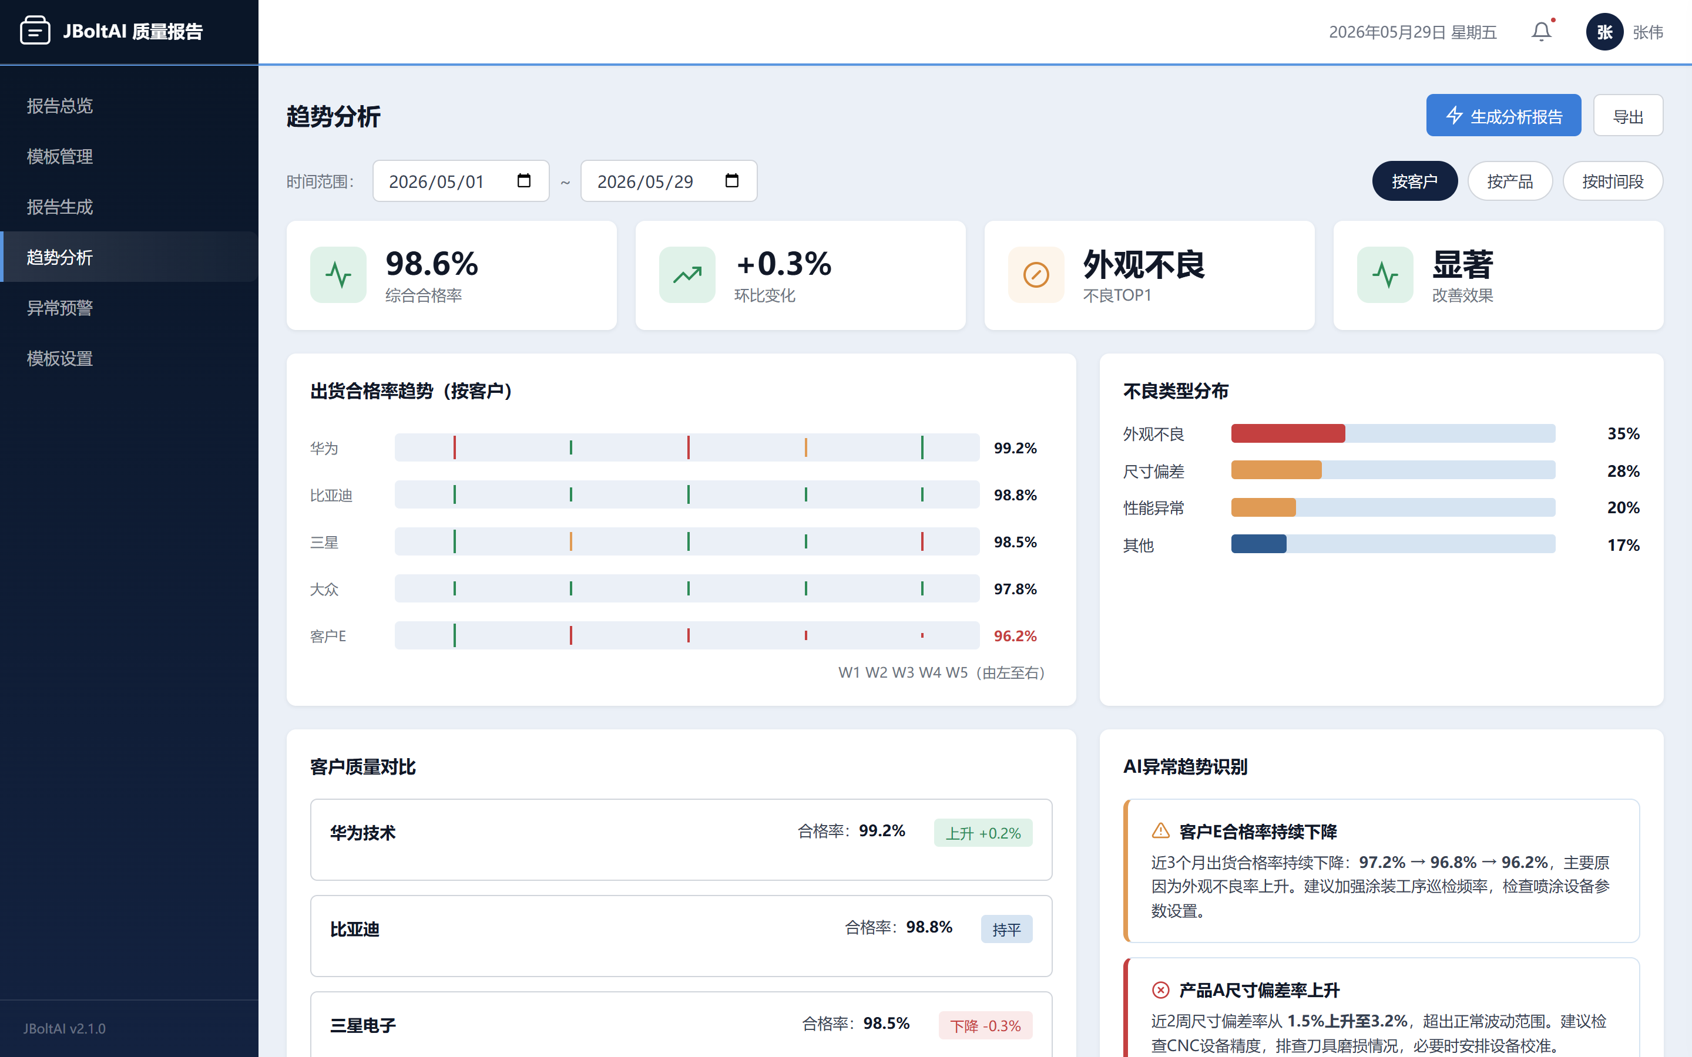Click 三星 trend row bar
The image size is (1692, 1057).
pyautogui.click(x=687, y=541)
